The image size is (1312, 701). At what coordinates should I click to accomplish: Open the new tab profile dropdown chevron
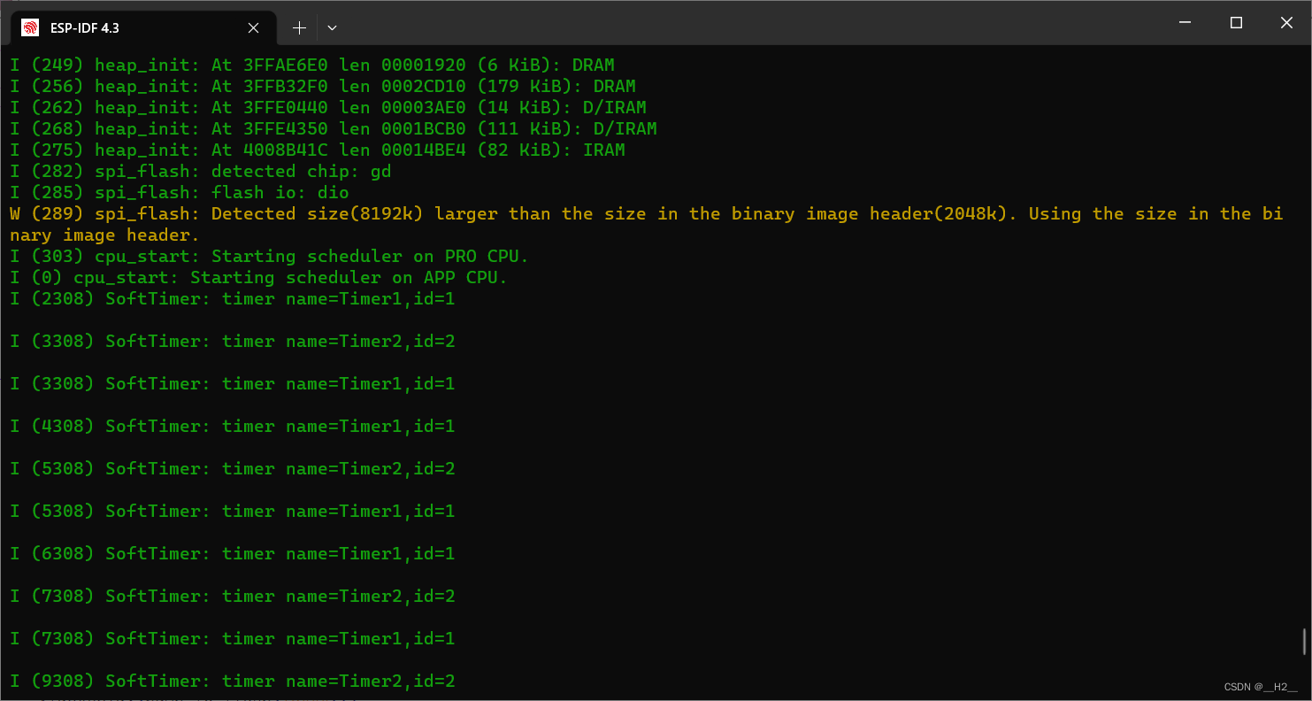point(332,27)
